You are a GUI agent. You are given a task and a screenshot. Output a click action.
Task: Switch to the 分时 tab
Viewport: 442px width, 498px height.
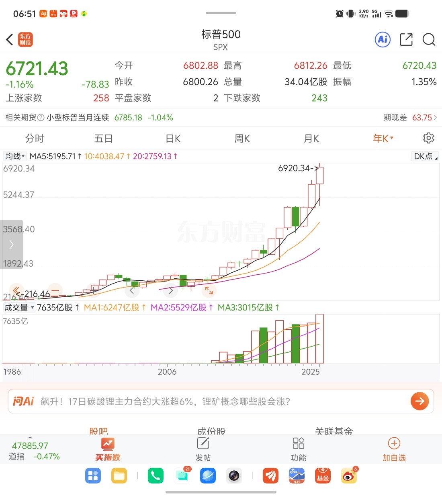pyautogui.click(x=35, y=139)
